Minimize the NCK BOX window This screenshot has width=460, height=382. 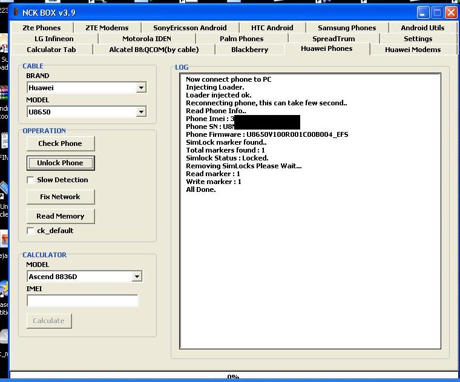pyautogui.click(x=424, y=12)
